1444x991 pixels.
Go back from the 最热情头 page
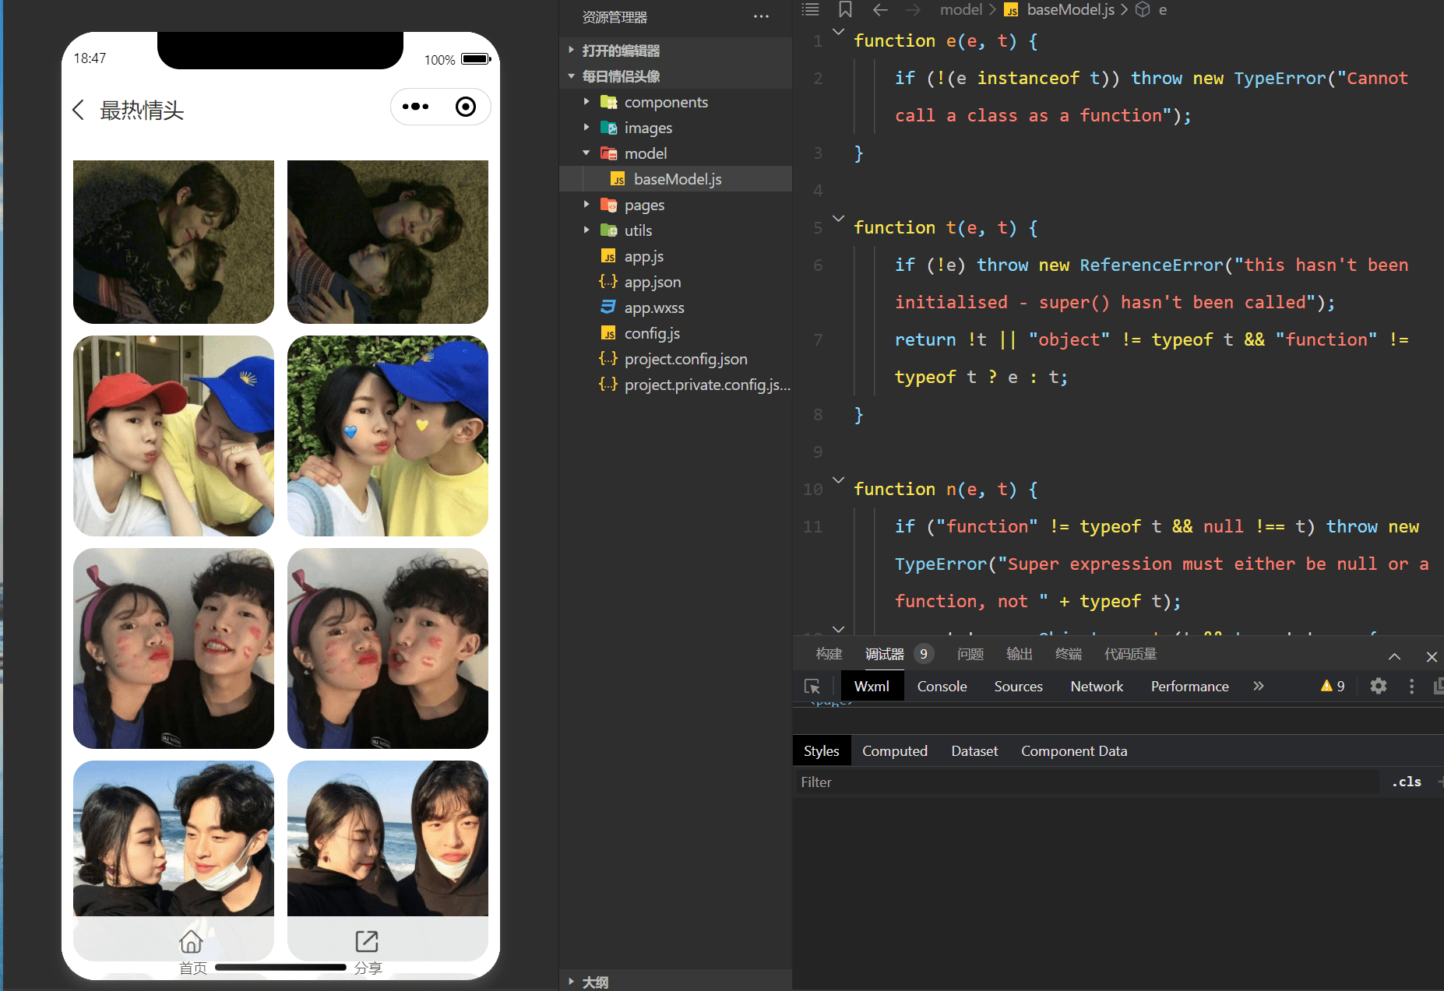point(78,110)
